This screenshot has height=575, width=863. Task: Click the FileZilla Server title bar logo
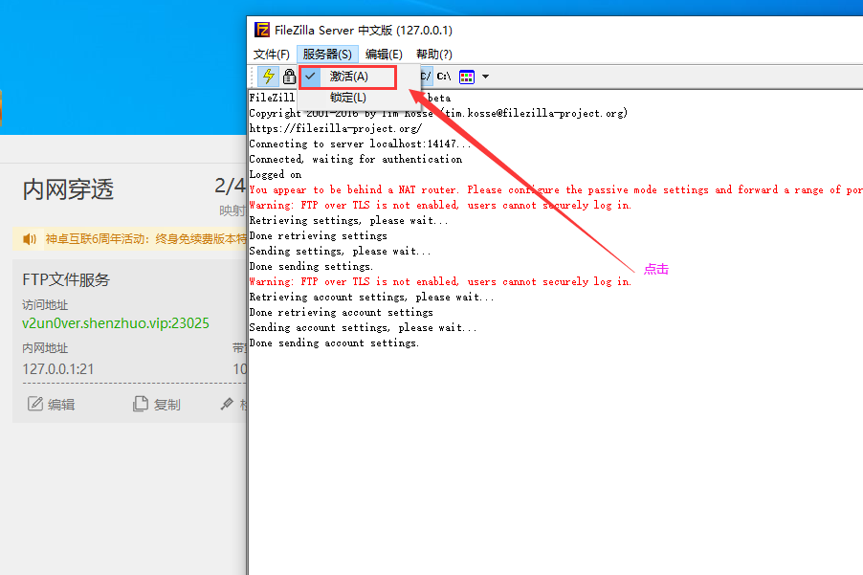coord(262,30)
